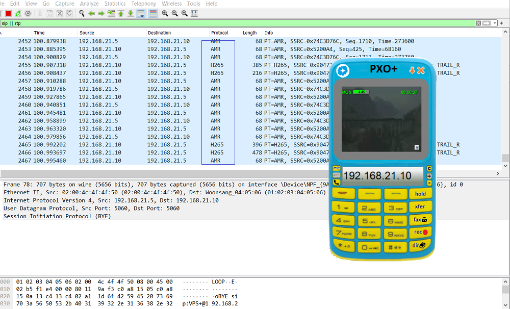Toggle auto-scroll during live capture
510x309 pixels.
(x=140, y=13)
